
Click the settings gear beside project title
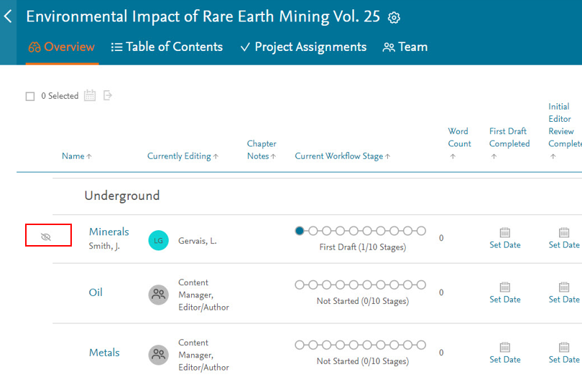394,18
